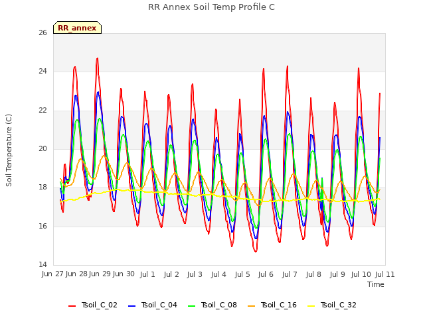Click the orange Tsoil_C_16 legend swatch
Image resolution: width=425 pixels, height=318 pixels.
click(252, 306)
